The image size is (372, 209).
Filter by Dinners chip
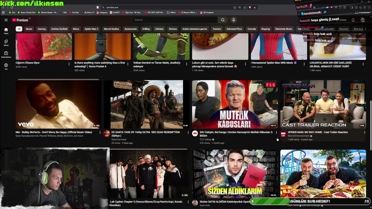point(173,29)
